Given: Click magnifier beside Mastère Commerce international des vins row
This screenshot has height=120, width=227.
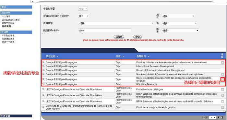Looking at the screenshot, I should [x=43, y=74].
